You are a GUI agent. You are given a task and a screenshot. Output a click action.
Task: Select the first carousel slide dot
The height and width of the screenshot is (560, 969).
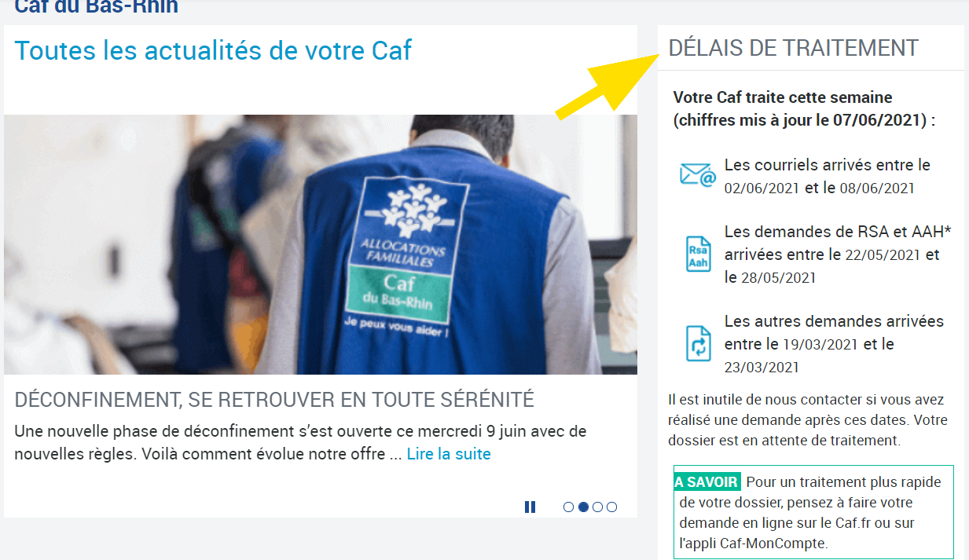tap(568, 507)
